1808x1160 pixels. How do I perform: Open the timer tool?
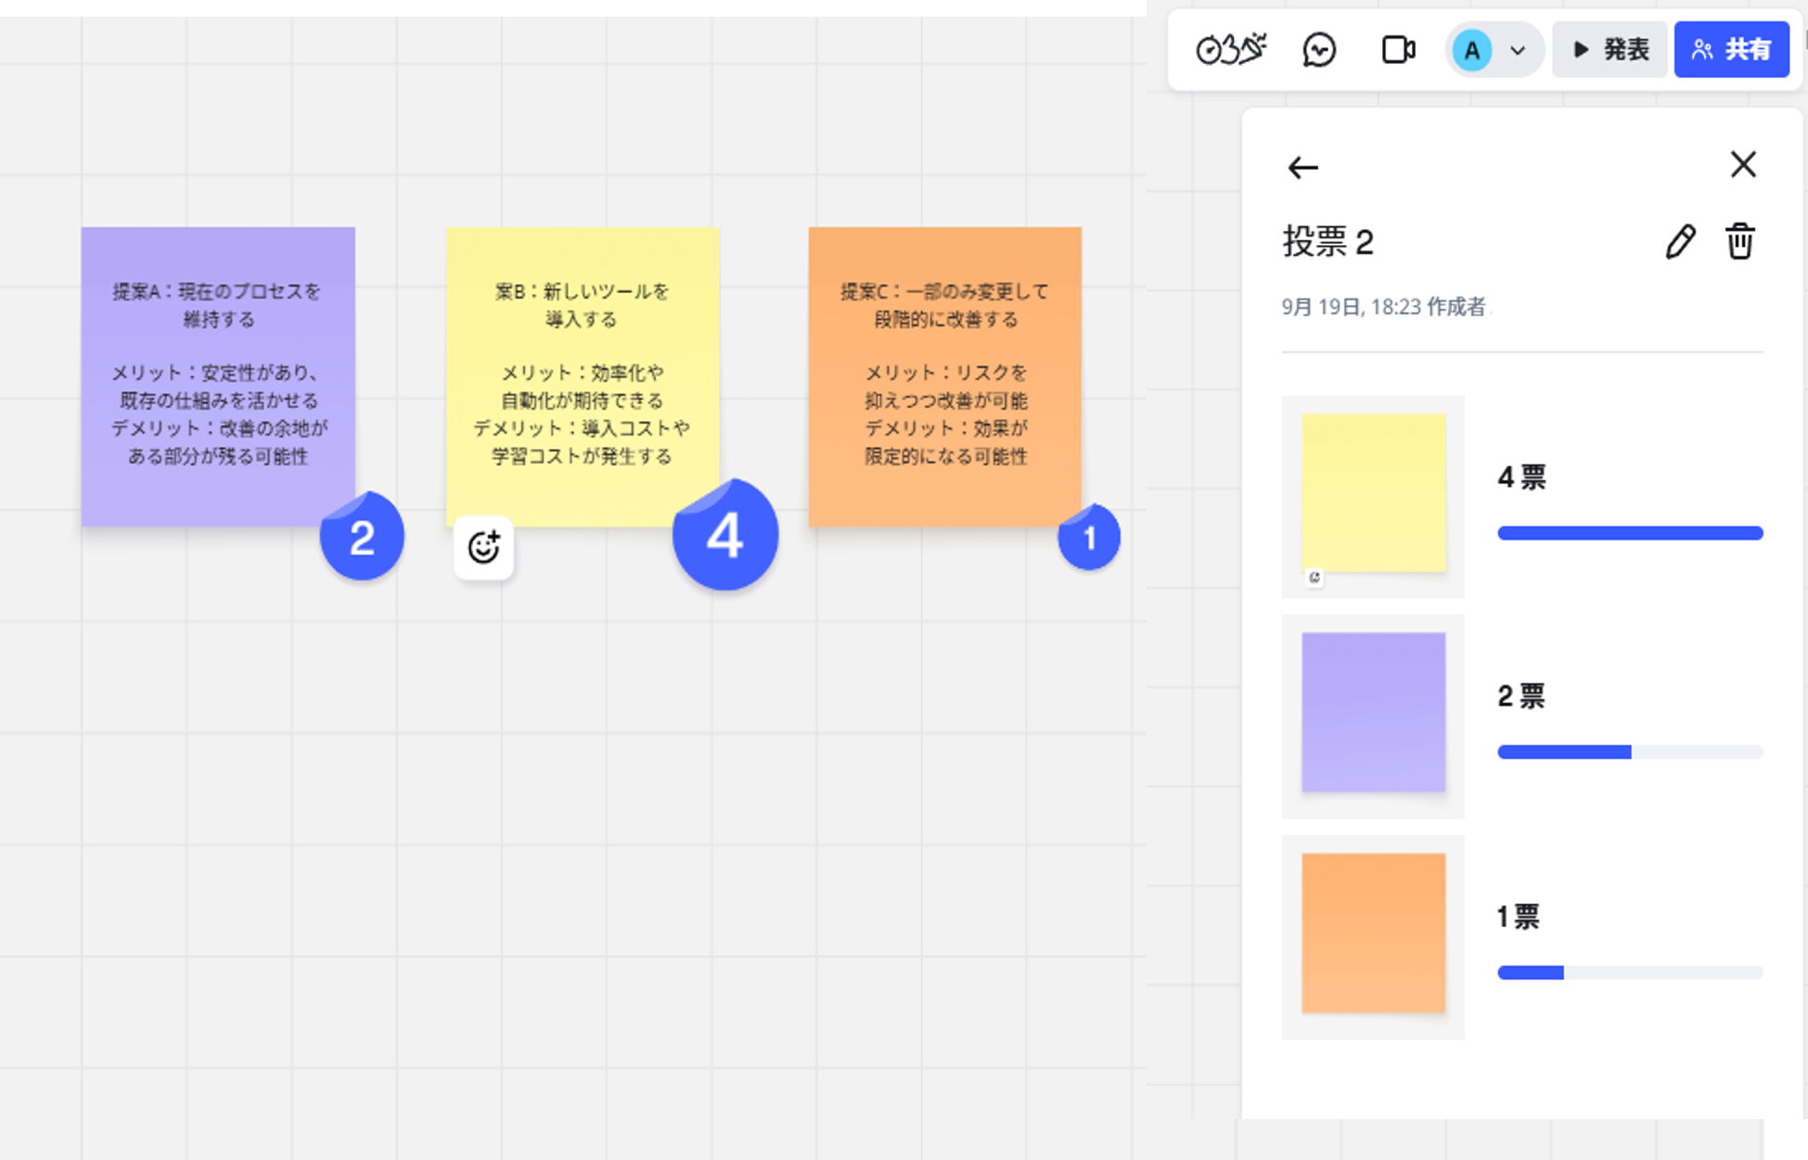click(1231, 50)
